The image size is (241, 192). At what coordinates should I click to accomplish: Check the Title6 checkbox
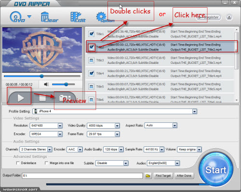[x=92, y=100]
